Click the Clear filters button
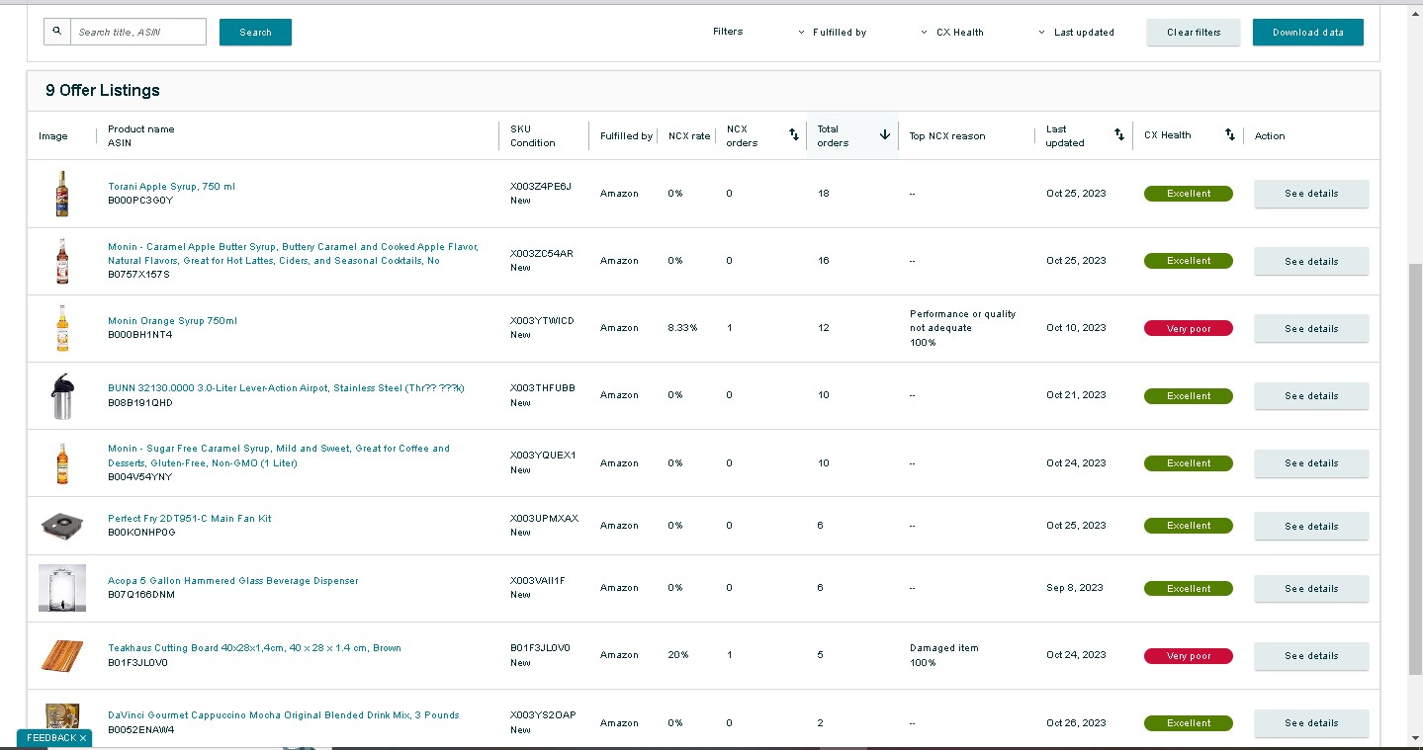Image resolution: width=1423 pixels, height=750 pixels. point(1194,32)
